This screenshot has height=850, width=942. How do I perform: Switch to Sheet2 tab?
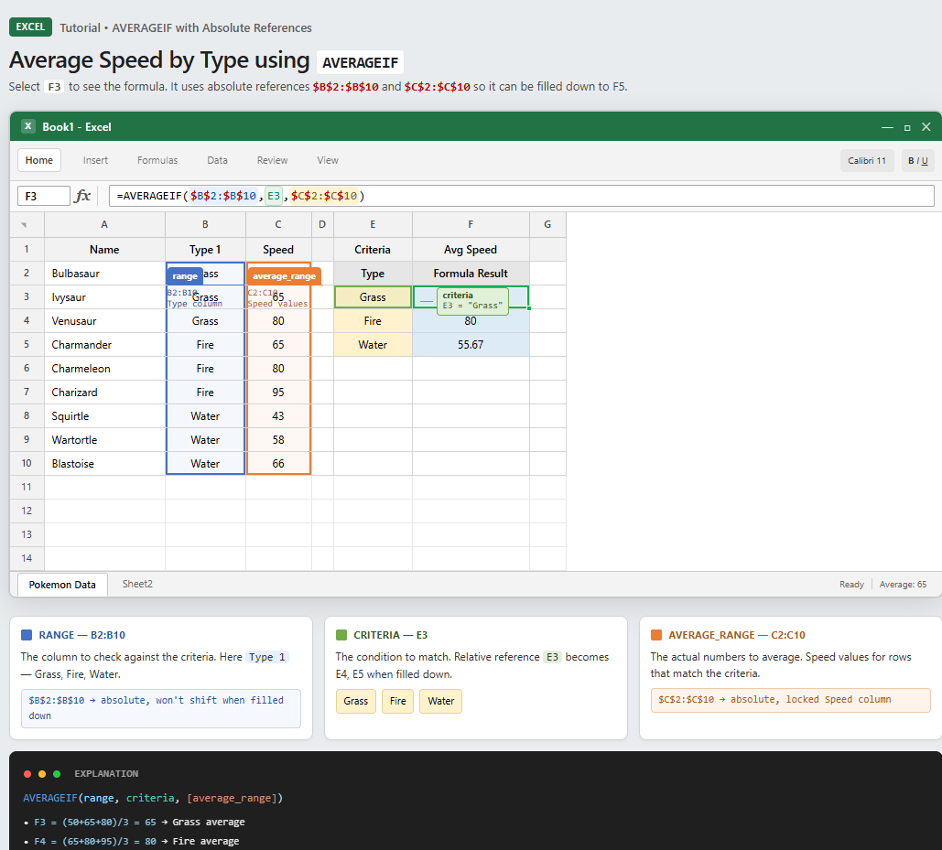coord(137,584)
